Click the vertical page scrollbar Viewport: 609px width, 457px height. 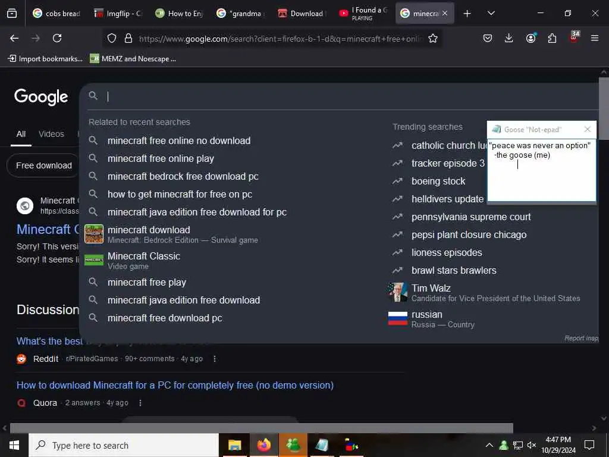[604, 108]
